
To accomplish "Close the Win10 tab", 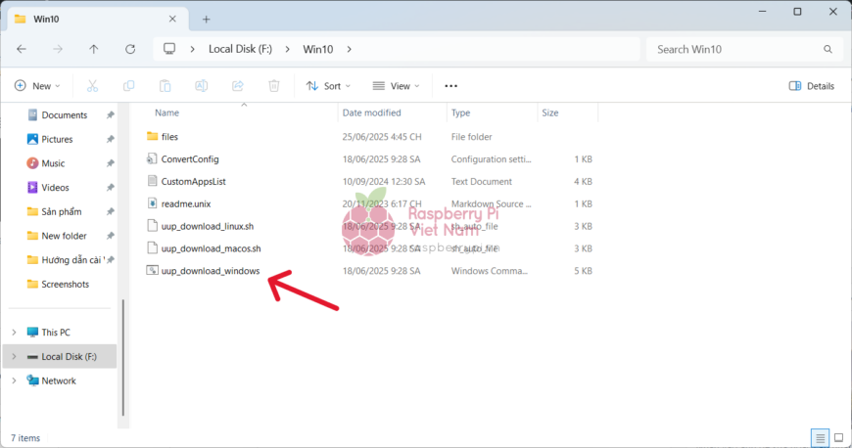I will point(172,19).
